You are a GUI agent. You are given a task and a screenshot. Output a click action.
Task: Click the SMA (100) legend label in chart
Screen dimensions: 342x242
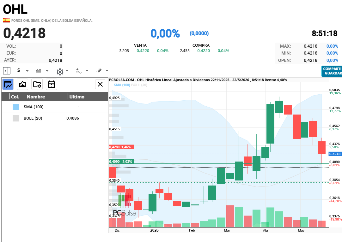[122, 85]
